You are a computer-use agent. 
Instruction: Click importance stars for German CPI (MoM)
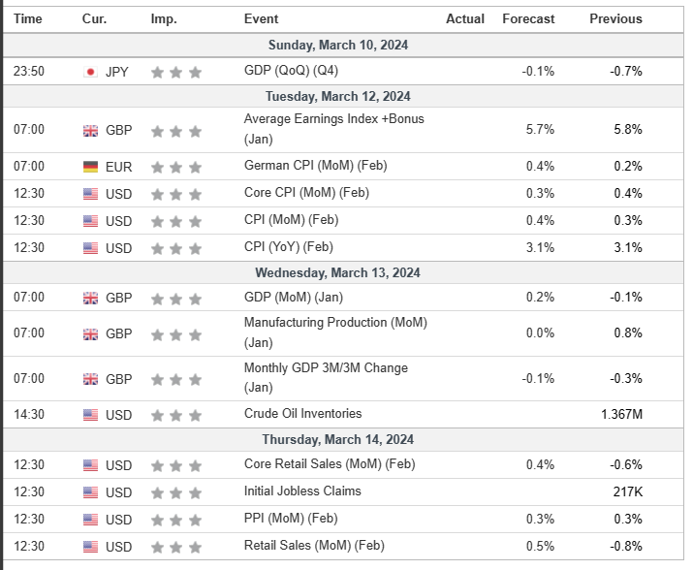coord(175,167)
